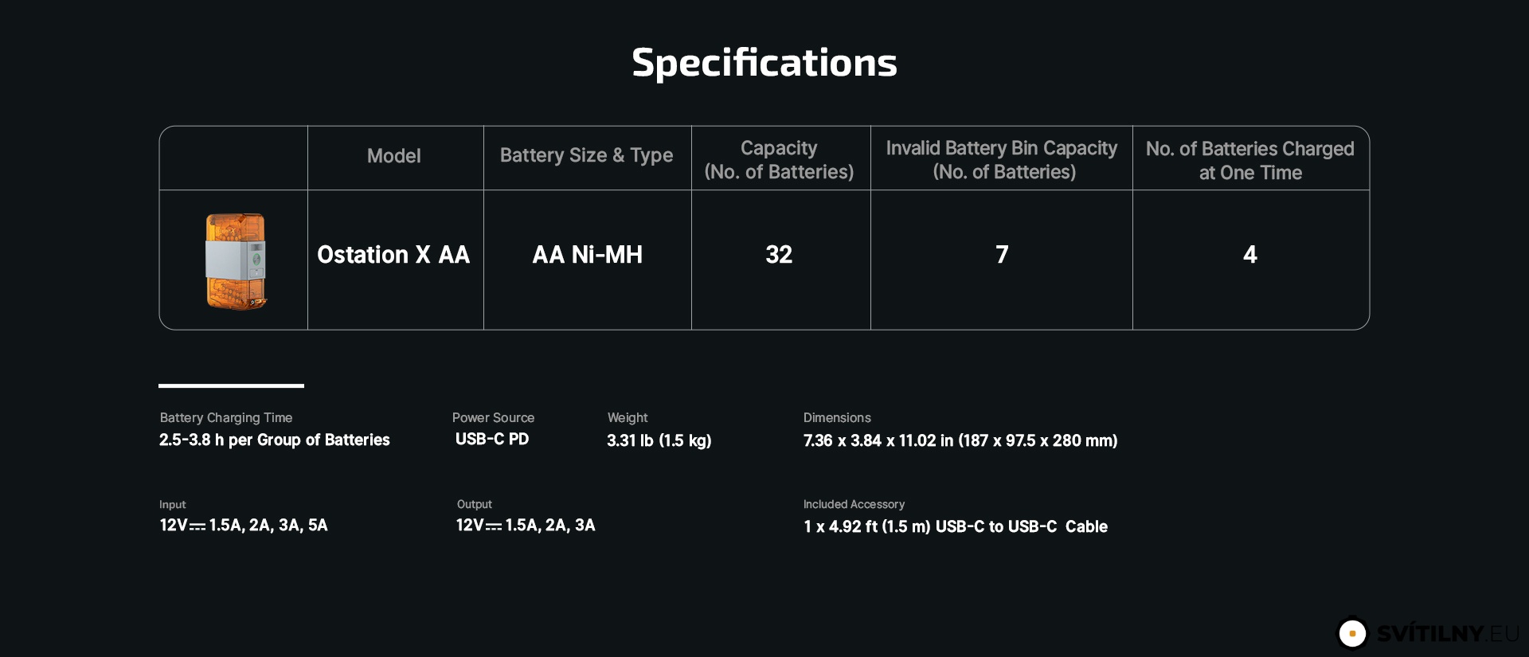1529x657 pixels.
Task: Click the invalid bin value 7
Action: click(x=1002, y=255)
